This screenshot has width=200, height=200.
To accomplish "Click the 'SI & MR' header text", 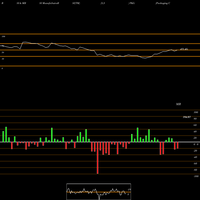I will coord(21,3).
